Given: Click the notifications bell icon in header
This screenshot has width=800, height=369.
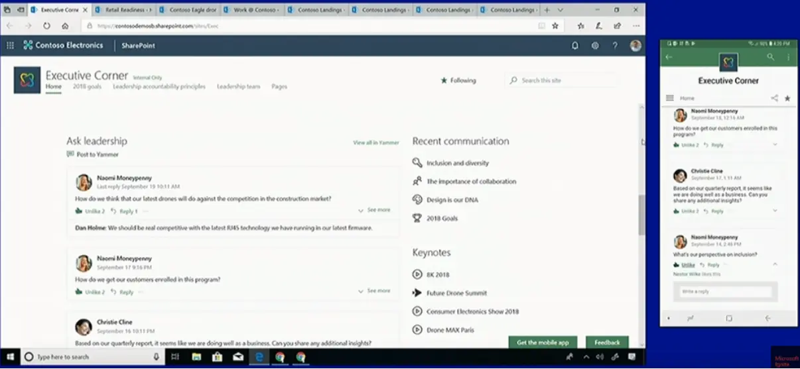Looking at the screenshot, I should coord(575,46).
